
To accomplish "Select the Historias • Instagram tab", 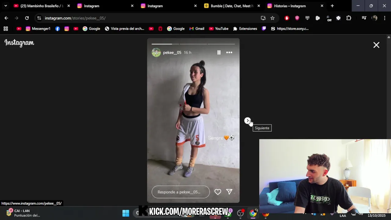I will click(295, 6).
